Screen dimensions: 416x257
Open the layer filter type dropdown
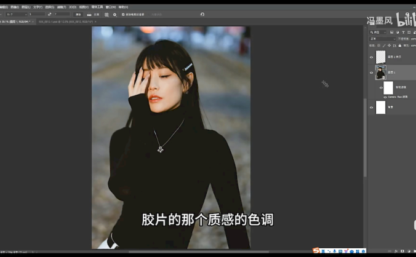pyautogui.click(x=378, y=33)
